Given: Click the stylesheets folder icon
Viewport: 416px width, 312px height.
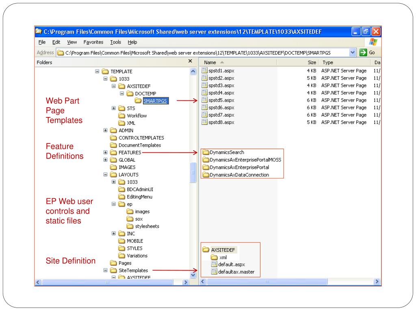Looking at the screenshot, I should pos(130,226).
